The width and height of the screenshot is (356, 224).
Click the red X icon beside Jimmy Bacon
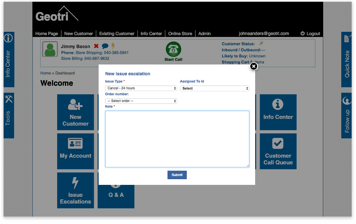click(96, 46)
